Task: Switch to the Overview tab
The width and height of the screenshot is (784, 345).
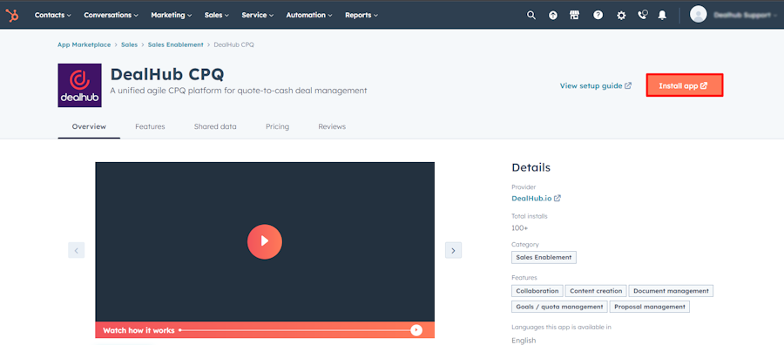Action: coord(89,127)
